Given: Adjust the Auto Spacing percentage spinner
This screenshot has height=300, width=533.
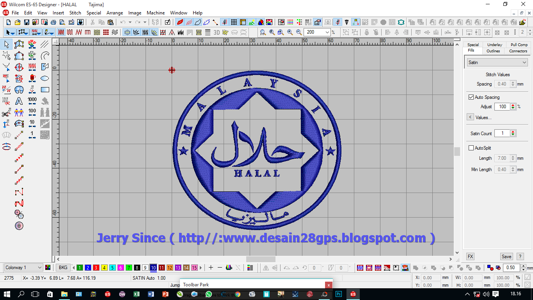Looking at the screenshot, I should (x=513, y=106).
